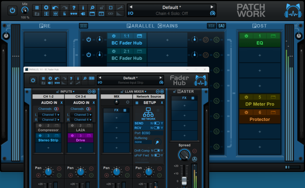
Task: Expand the LLAN MIXER section dropdown
Action: (x=136, y=91)
